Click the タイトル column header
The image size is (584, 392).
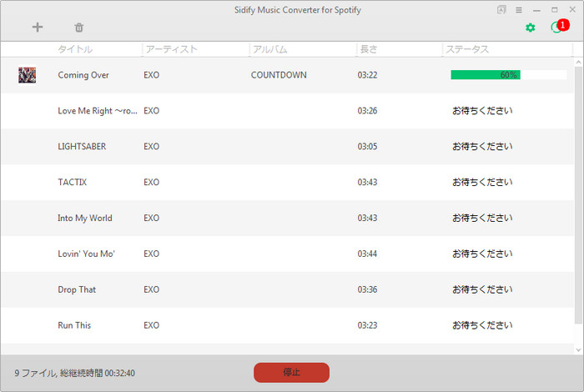pyautogui.click(x=75, y=49)
